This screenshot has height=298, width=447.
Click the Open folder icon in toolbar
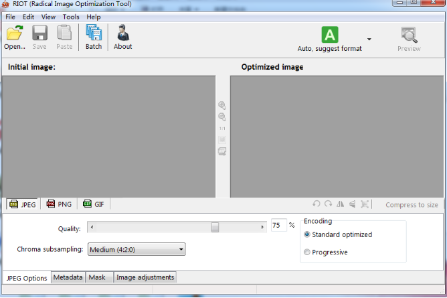[14, 37]
